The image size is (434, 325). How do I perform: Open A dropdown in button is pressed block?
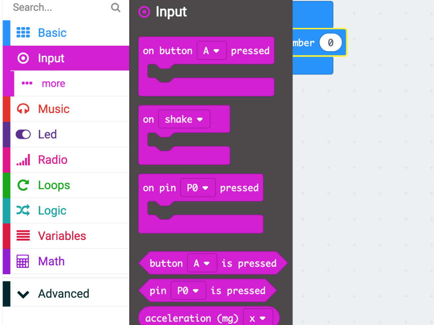202,263
